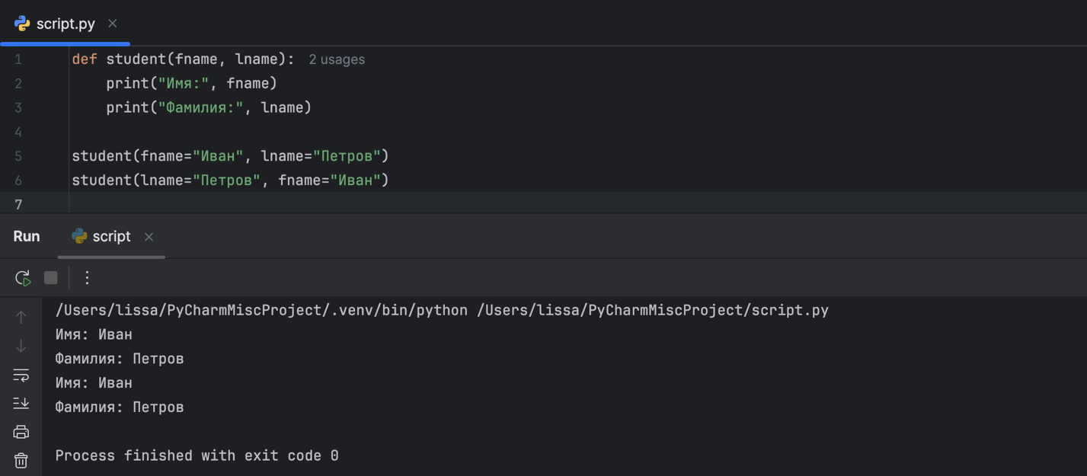Toggle soft-wrap for console output
The width and height of the screenshot is (1087, 476).
click(21, 375)
